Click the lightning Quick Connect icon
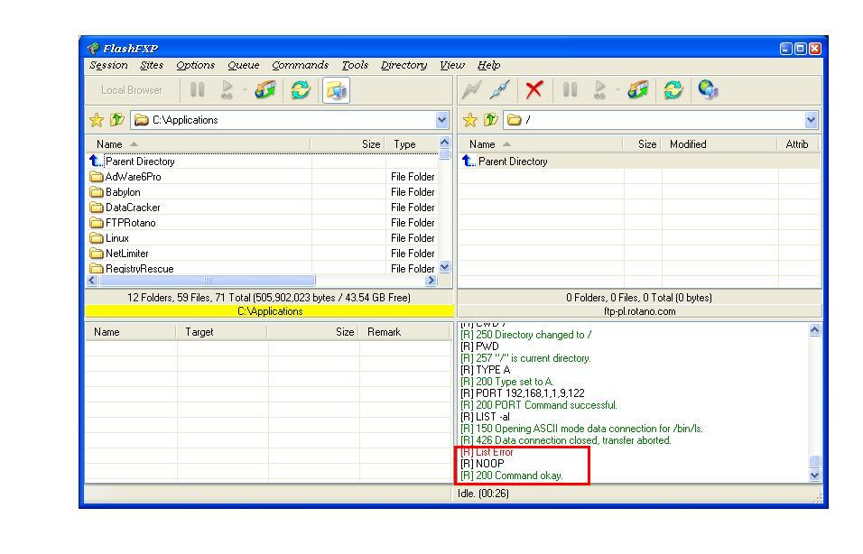The width and height of the screenshot is (863, 554). pos(471,90)
